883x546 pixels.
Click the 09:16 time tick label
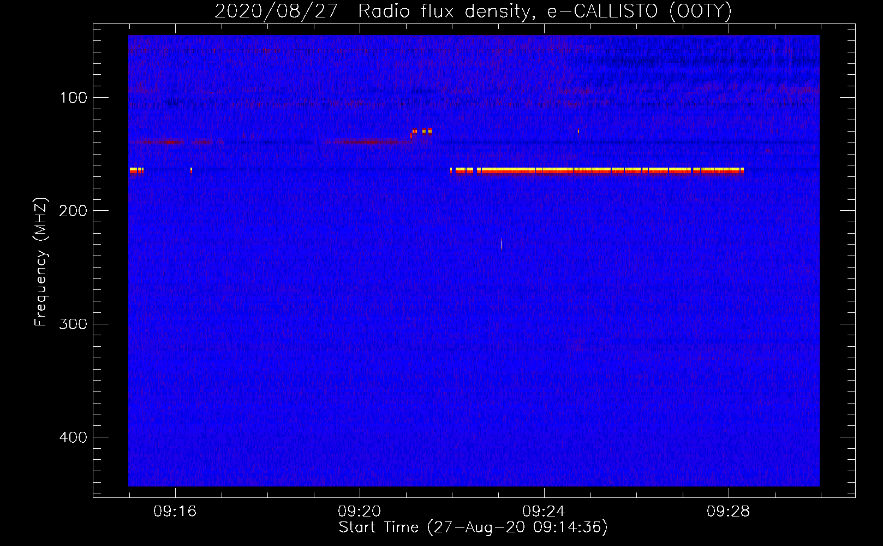[175, 512]
